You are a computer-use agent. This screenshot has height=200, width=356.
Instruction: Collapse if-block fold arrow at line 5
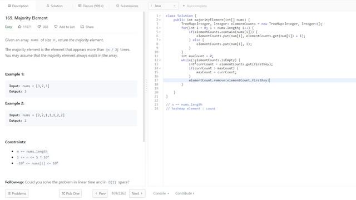tap(160, 32)
